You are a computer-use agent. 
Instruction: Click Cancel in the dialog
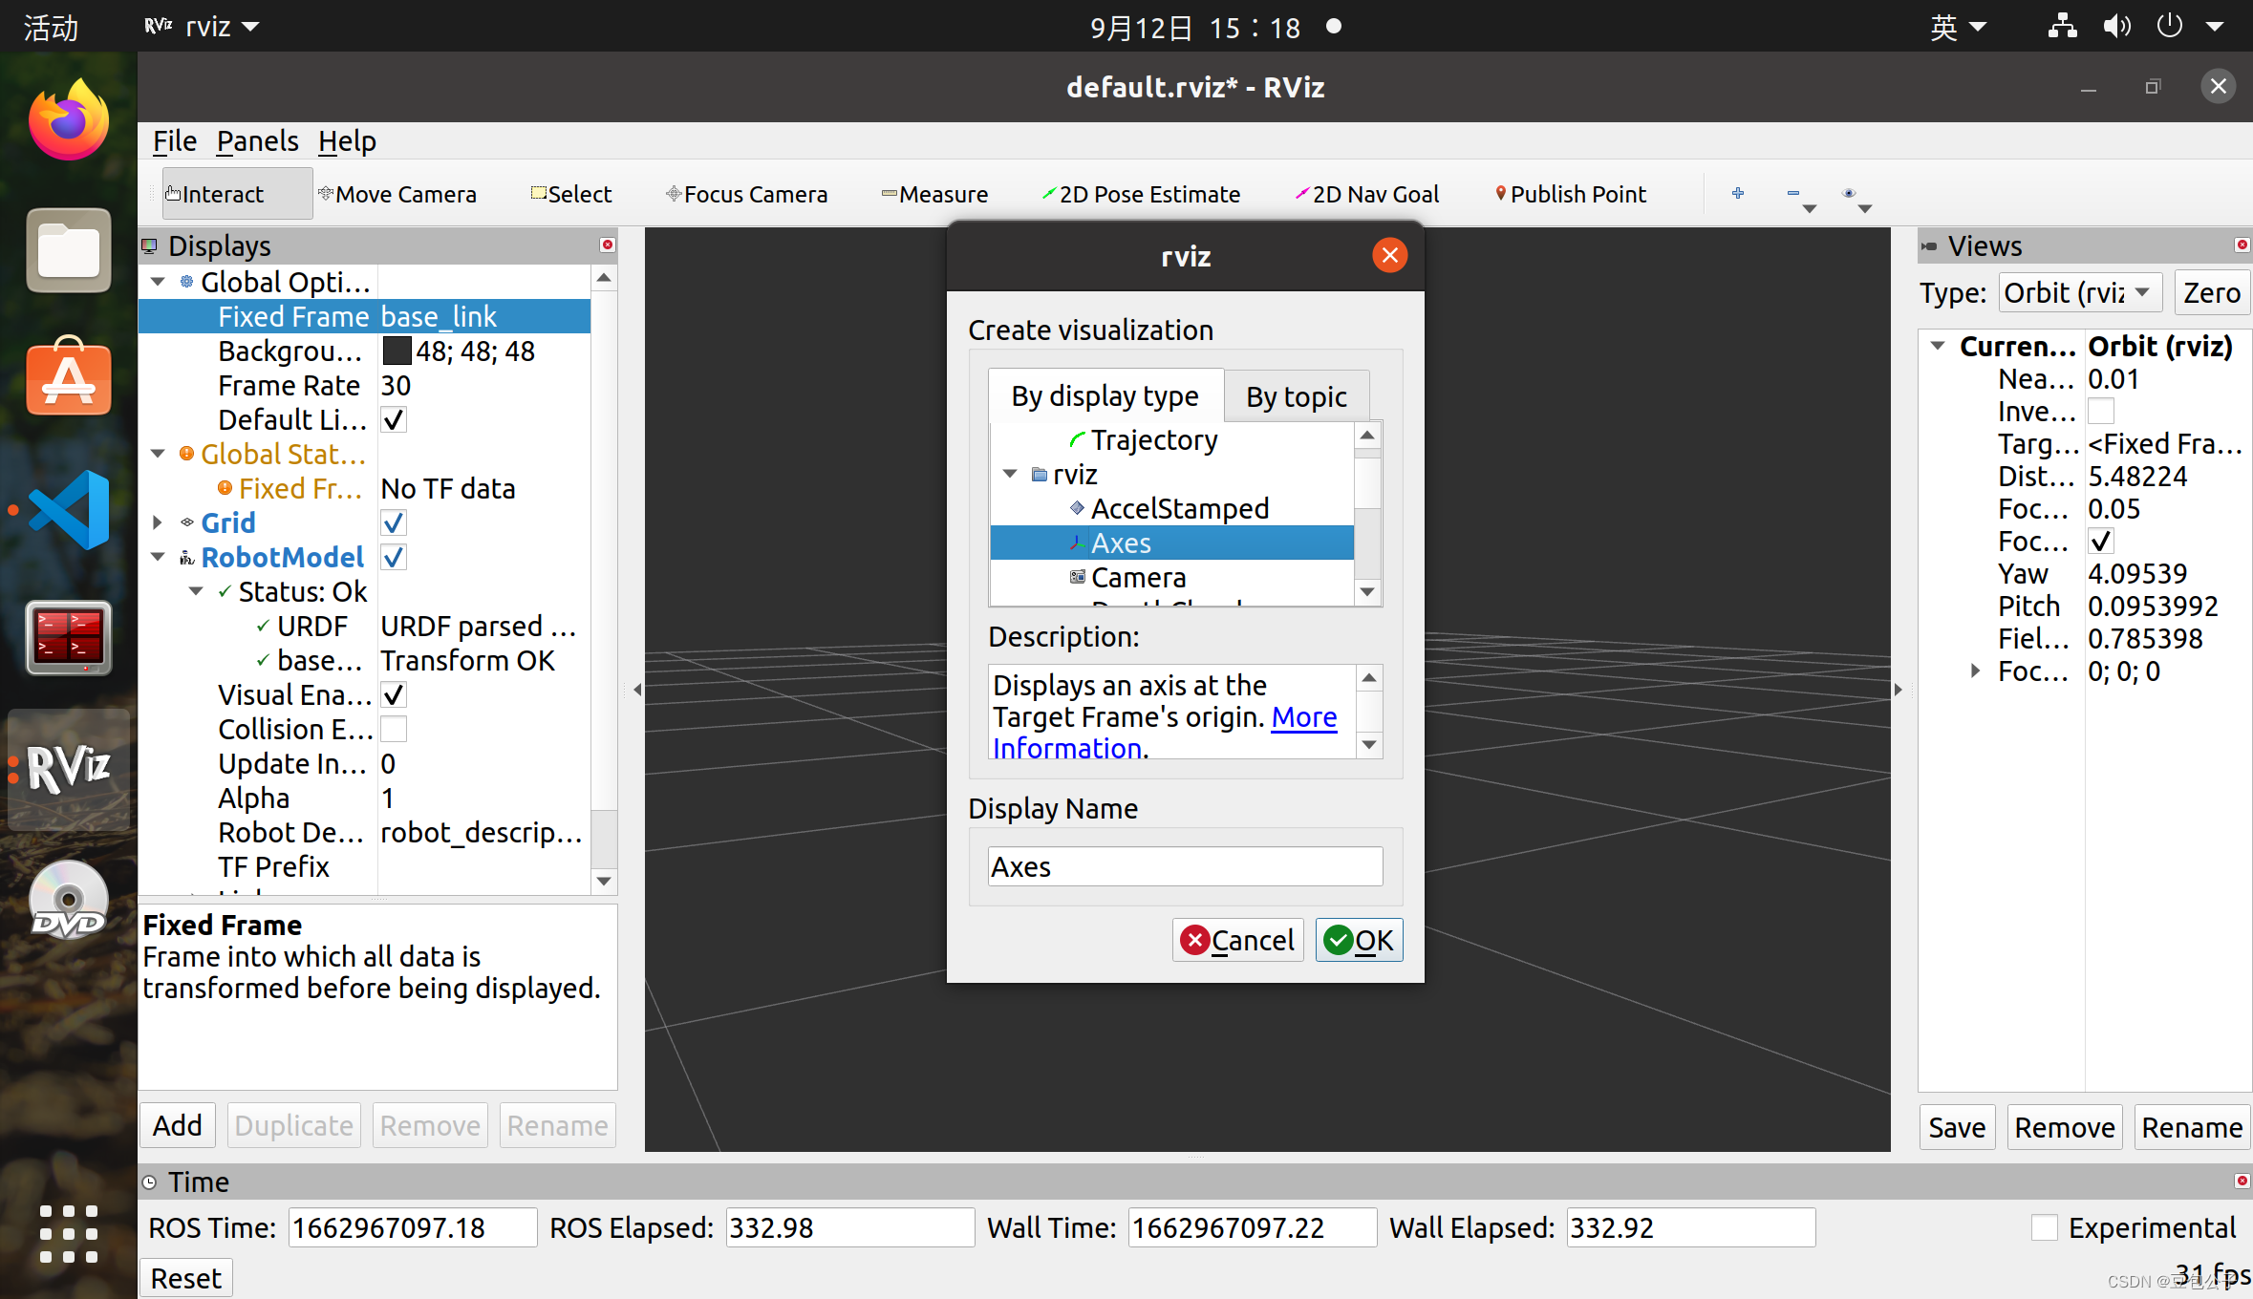point(1238,940)
